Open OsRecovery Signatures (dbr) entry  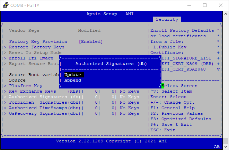click(45, 113)
